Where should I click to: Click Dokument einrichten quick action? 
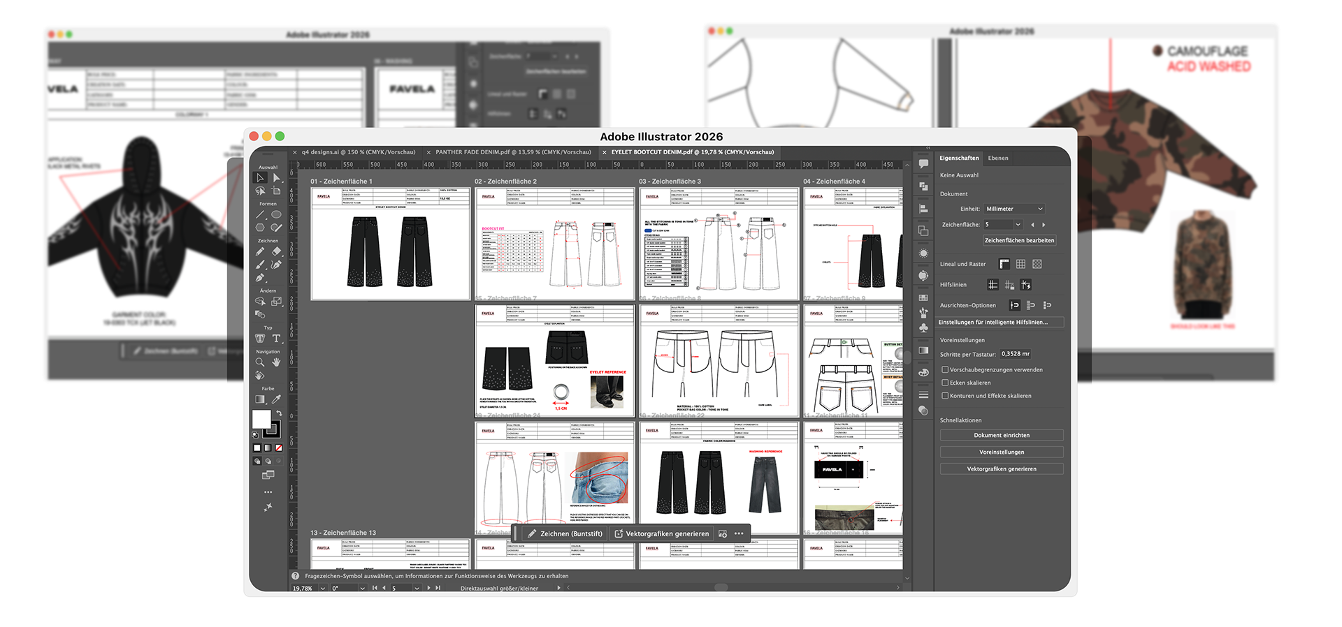pos(1002,435)
